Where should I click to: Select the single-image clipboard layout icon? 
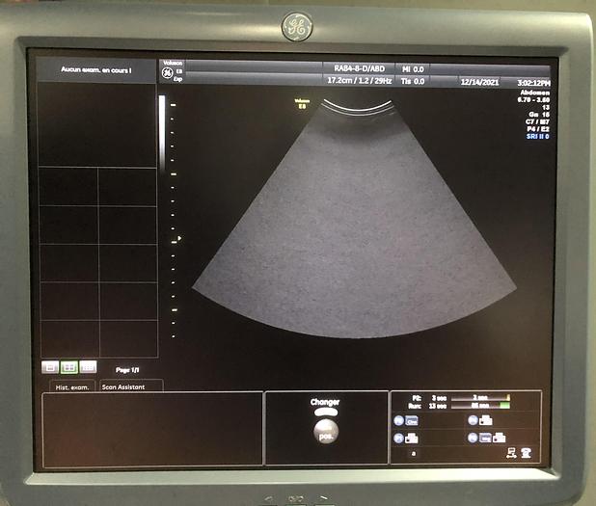50,366
